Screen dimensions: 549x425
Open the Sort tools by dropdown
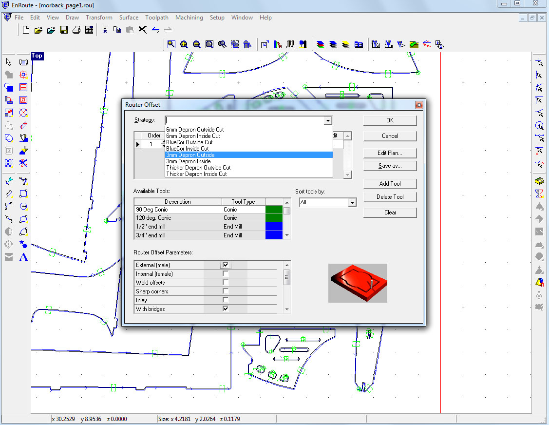[352, 202]
